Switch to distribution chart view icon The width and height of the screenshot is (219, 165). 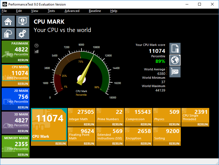[36, 51]
